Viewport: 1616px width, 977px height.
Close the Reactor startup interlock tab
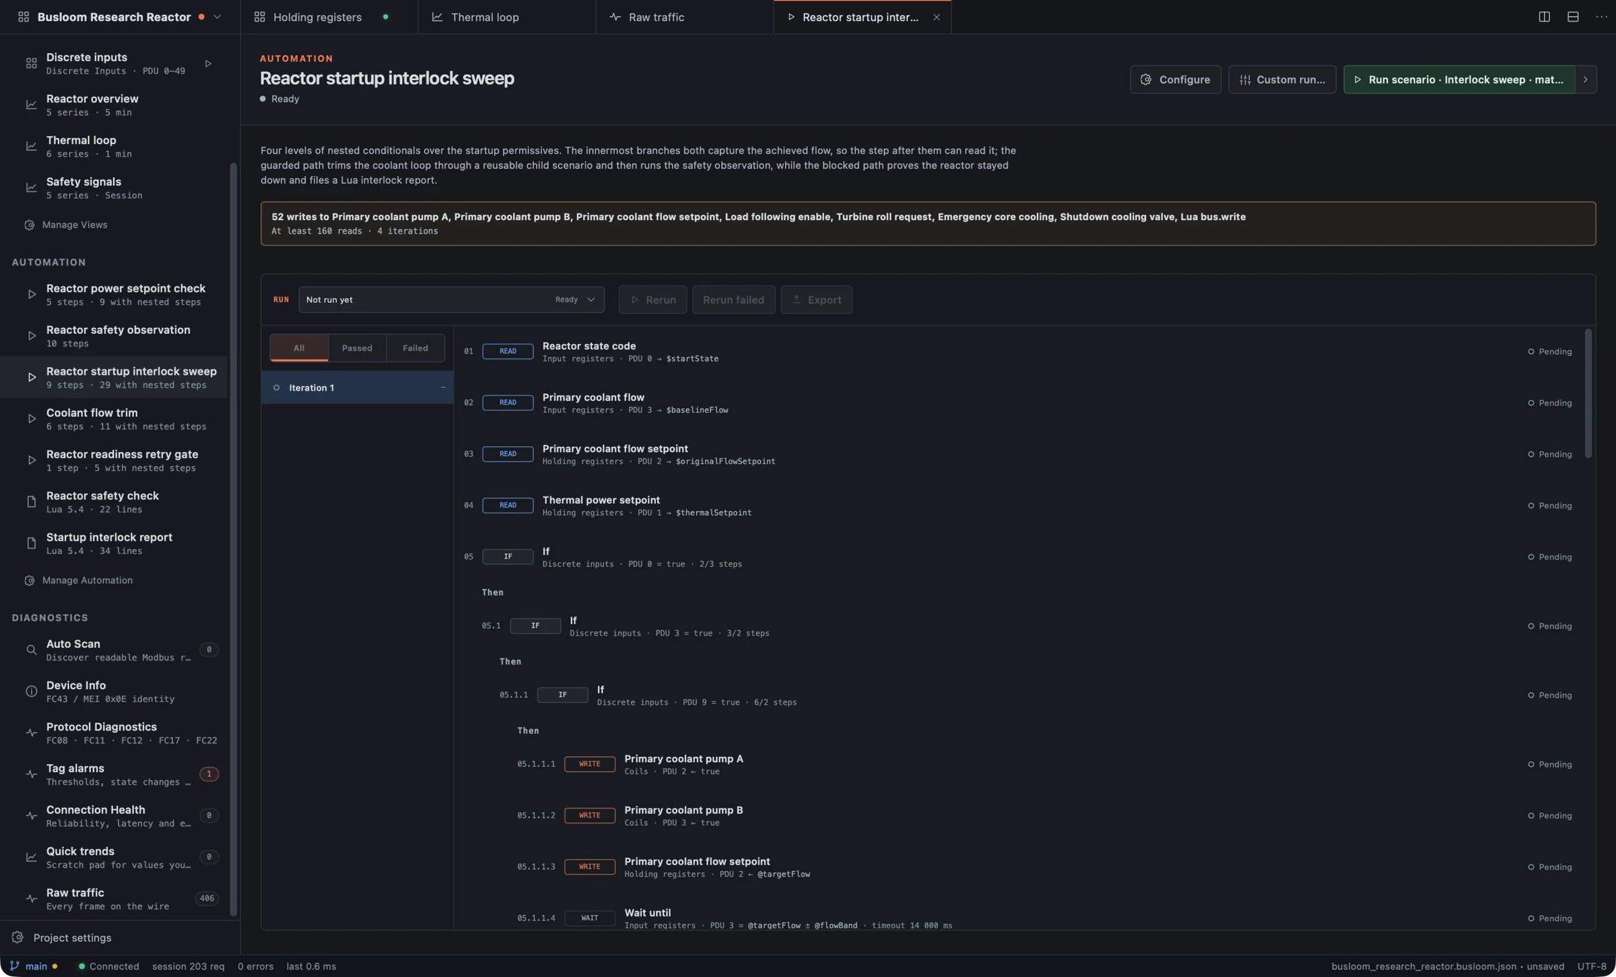936,18
